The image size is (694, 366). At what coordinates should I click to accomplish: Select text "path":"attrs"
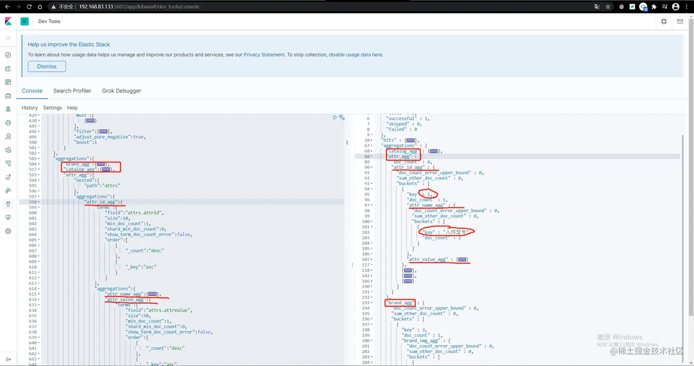(x=102, y=186)
